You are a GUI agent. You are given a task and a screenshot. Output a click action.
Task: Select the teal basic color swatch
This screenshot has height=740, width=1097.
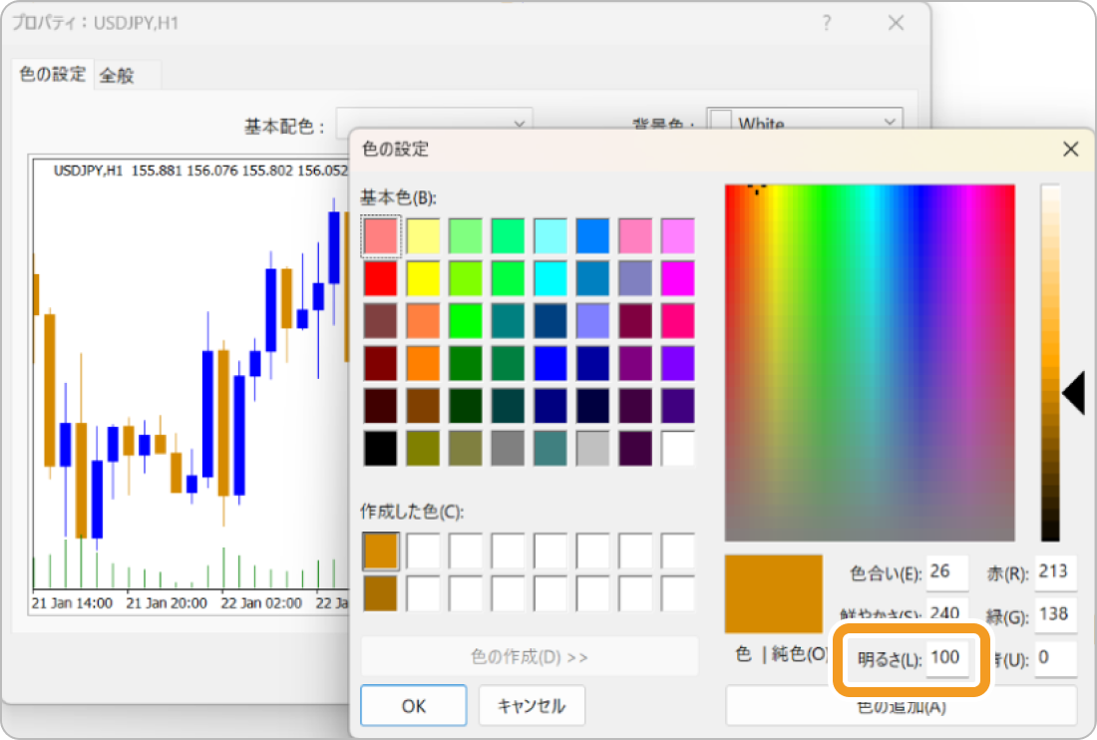coord(508,321)
